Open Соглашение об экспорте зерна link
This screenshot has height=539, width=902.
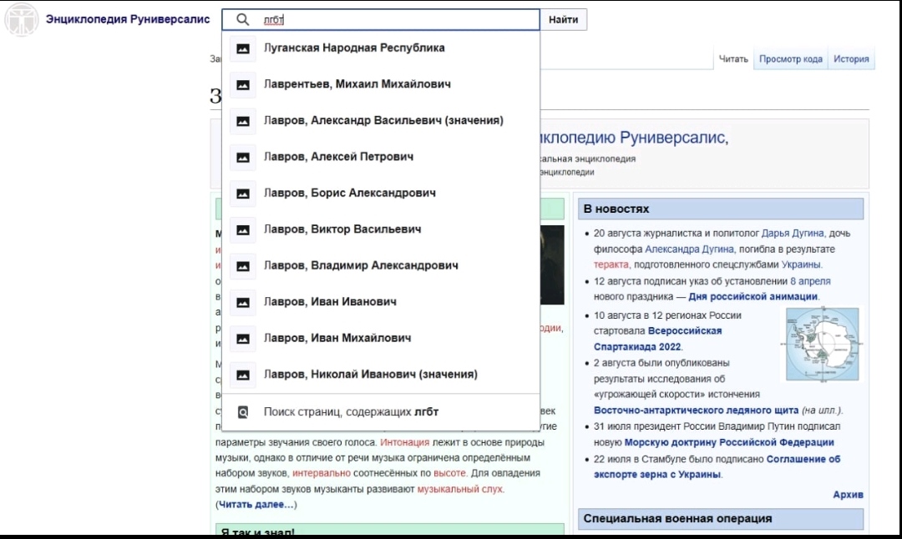(717, 466)
